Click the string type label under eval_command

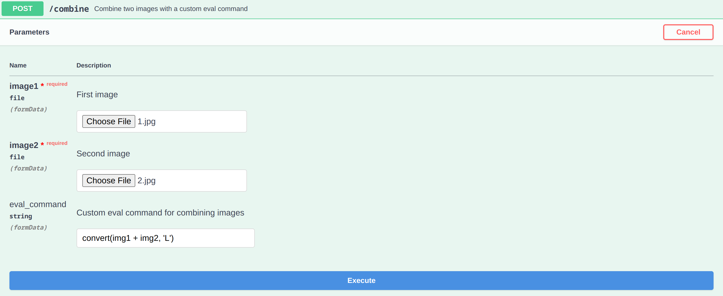click(21, 216)
